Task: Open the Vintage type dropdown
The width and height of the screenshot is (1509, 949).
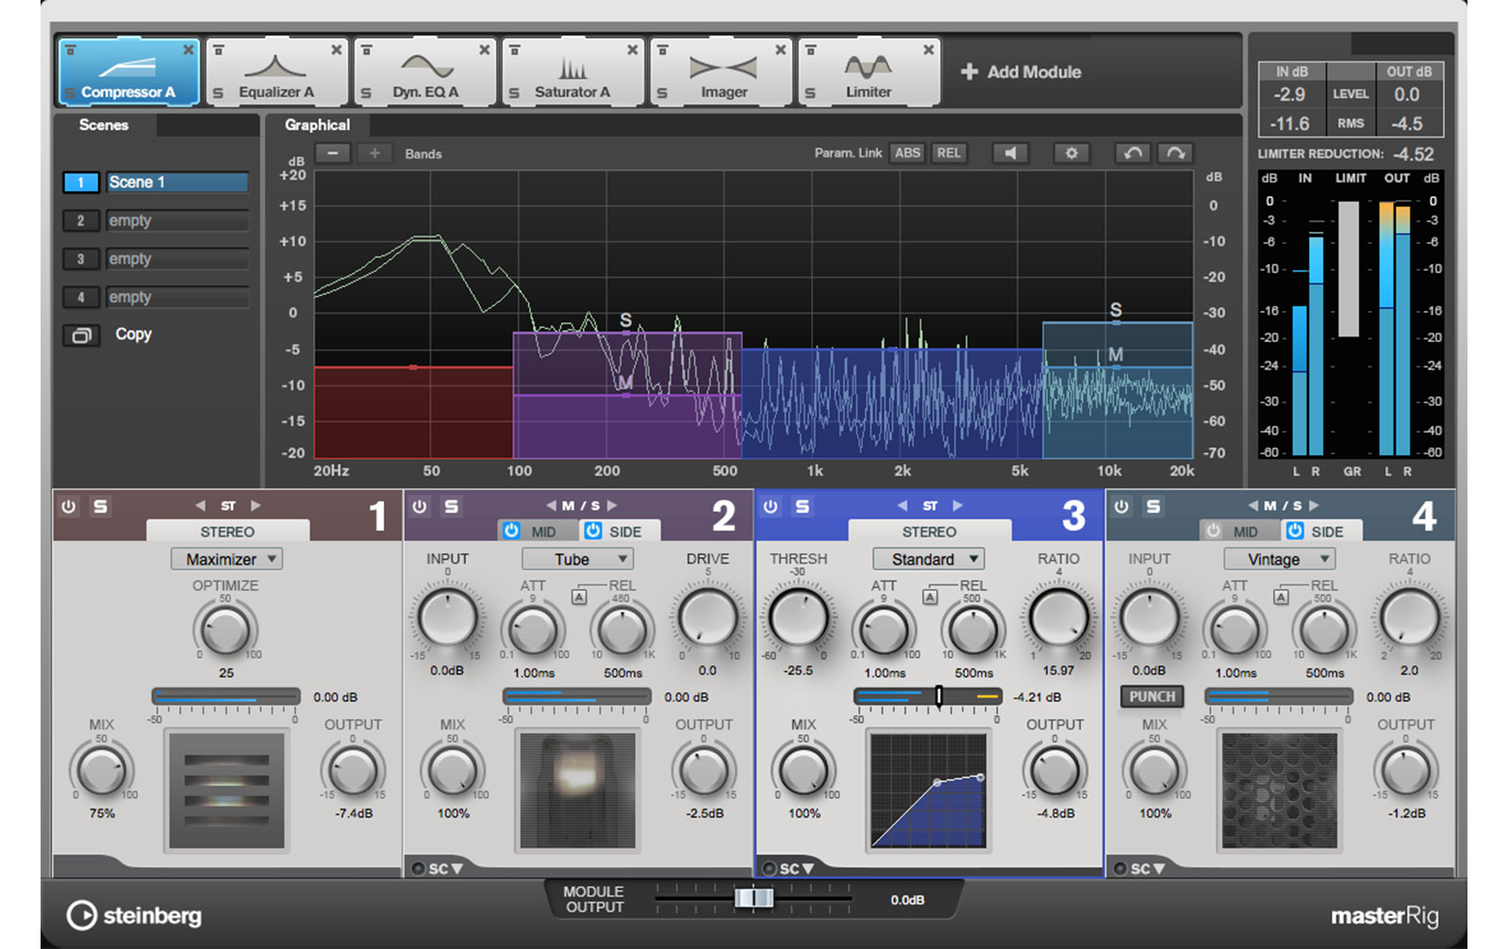Action: click(x=1279, y=560)
